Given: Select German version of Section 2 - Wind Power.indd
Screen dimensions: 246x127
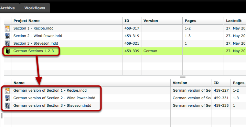Looking at the screenshot, I should [125, 98].
